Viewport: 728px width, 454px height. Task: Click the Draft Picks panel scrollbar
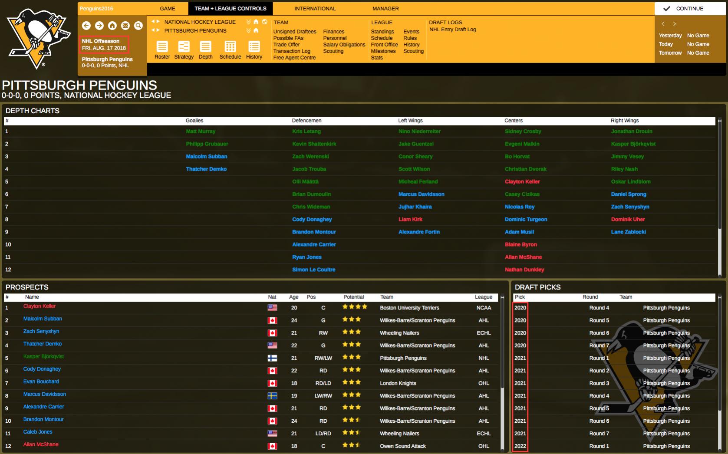[x=719, y=373]
